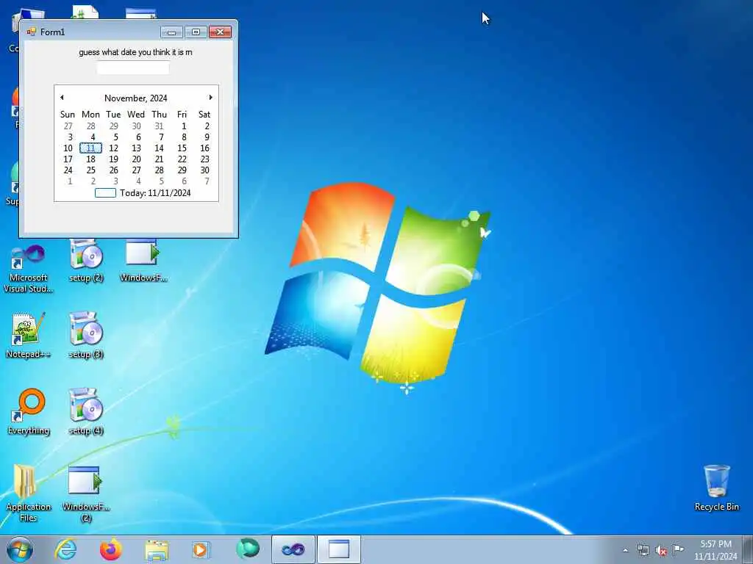Click the green globe taskbar icon
This screenshot has height=564, width=753.
[x=248, y=549]
